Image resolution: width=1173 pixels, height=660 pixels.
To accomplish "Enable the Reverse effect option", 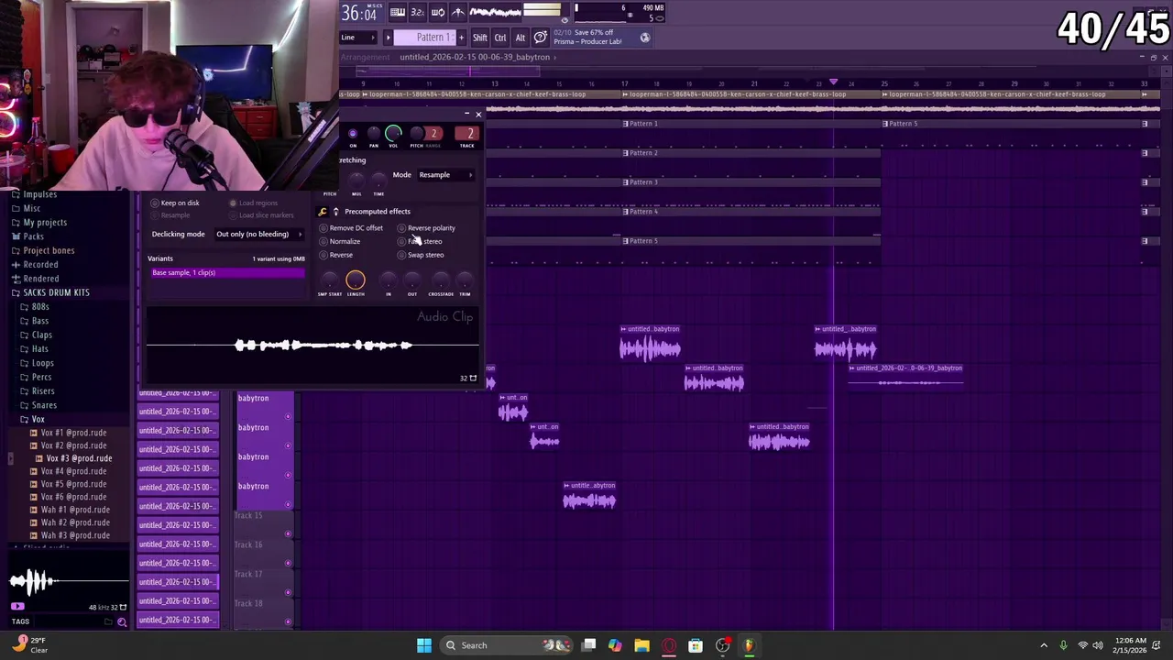I will [336, 255].
